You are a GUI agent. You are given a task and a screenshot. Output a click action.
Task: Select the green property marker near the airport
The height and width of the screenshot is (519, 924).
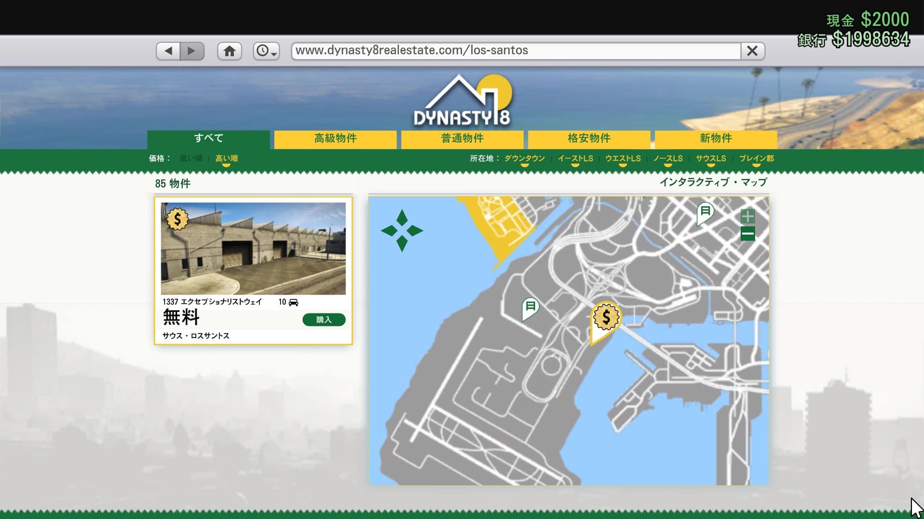[x=530, y=308]
